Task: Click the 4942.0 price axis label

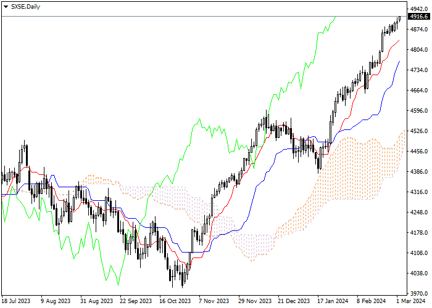Action: pos(419,9)
